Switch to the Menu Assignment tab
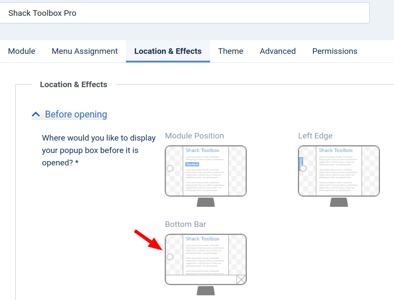This screenshot has height=300, width=394. coord(85,51)
